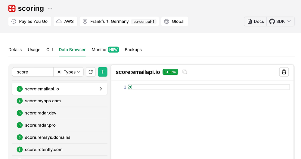This screenshot has width=301, height=159.
Task: Click the document icon in Docs button
Action: point(250,21)
